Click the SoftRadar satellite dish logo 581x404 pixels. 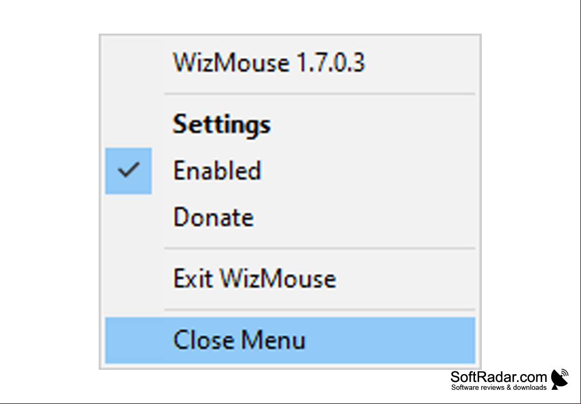pos(559,379)
